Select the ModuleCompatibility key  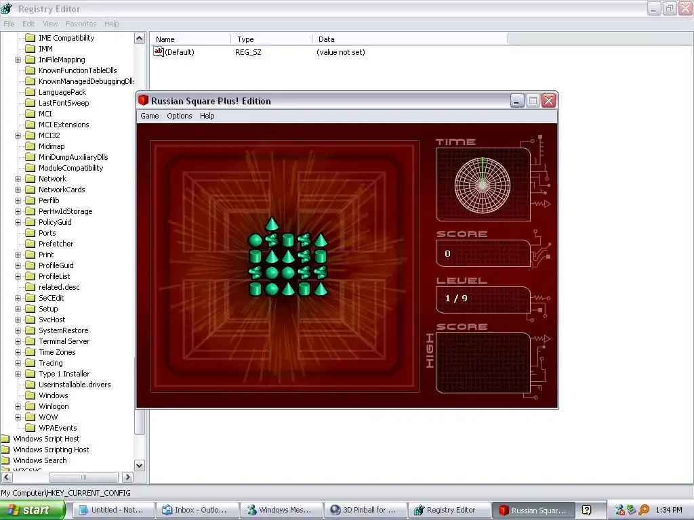[x=70, y=168]
